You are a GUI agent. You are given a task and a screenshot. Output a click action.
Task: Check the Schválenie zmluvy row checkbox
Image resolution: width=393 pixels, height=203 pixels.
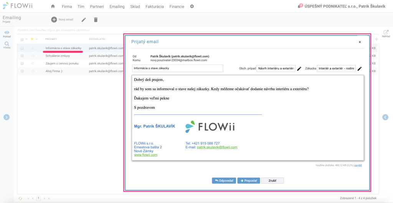point(22,56)
